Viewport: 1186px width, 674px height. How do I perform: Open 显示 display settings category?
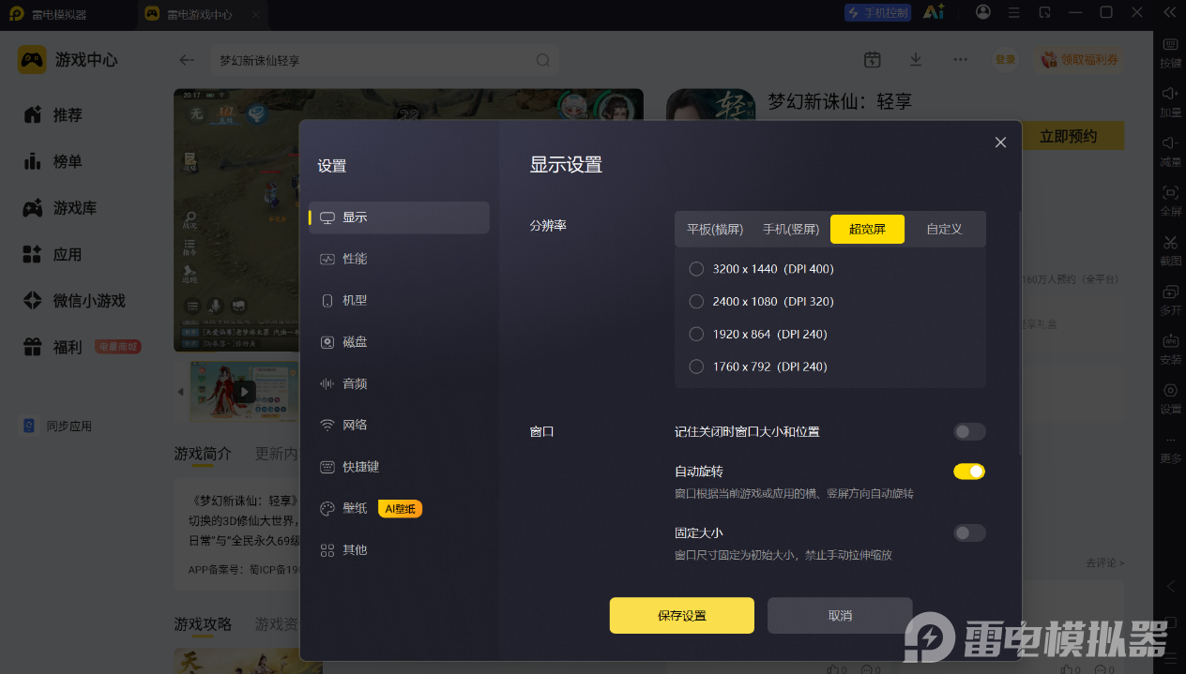[399, 217]
